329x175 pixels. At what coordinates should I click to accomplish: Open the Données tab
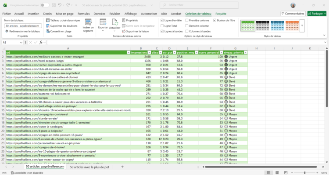(100, 14)
